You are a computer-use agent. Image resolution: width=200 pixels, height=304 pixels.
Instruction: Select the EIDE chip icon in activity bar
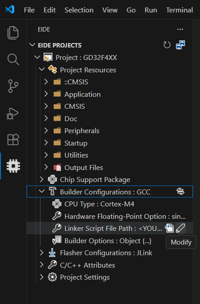coord(13,166)
